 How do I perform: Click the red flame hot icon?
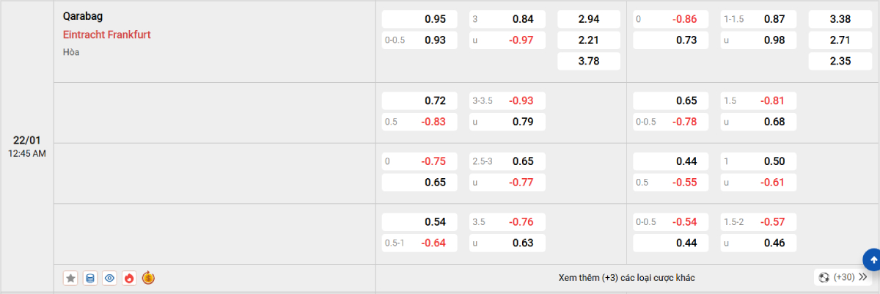129,278
